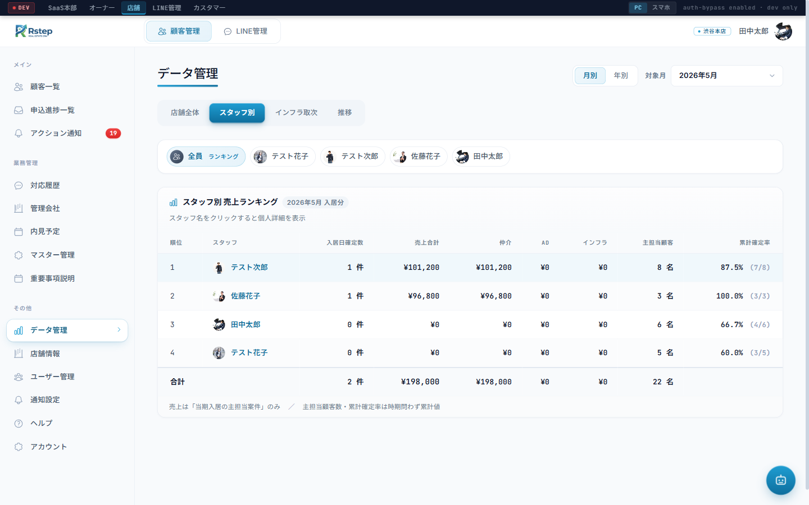The width and height of the screenshot is (809, 505).
Task: Select the テスト次郎 staff filter chip
Action: (x=353, y=157)
